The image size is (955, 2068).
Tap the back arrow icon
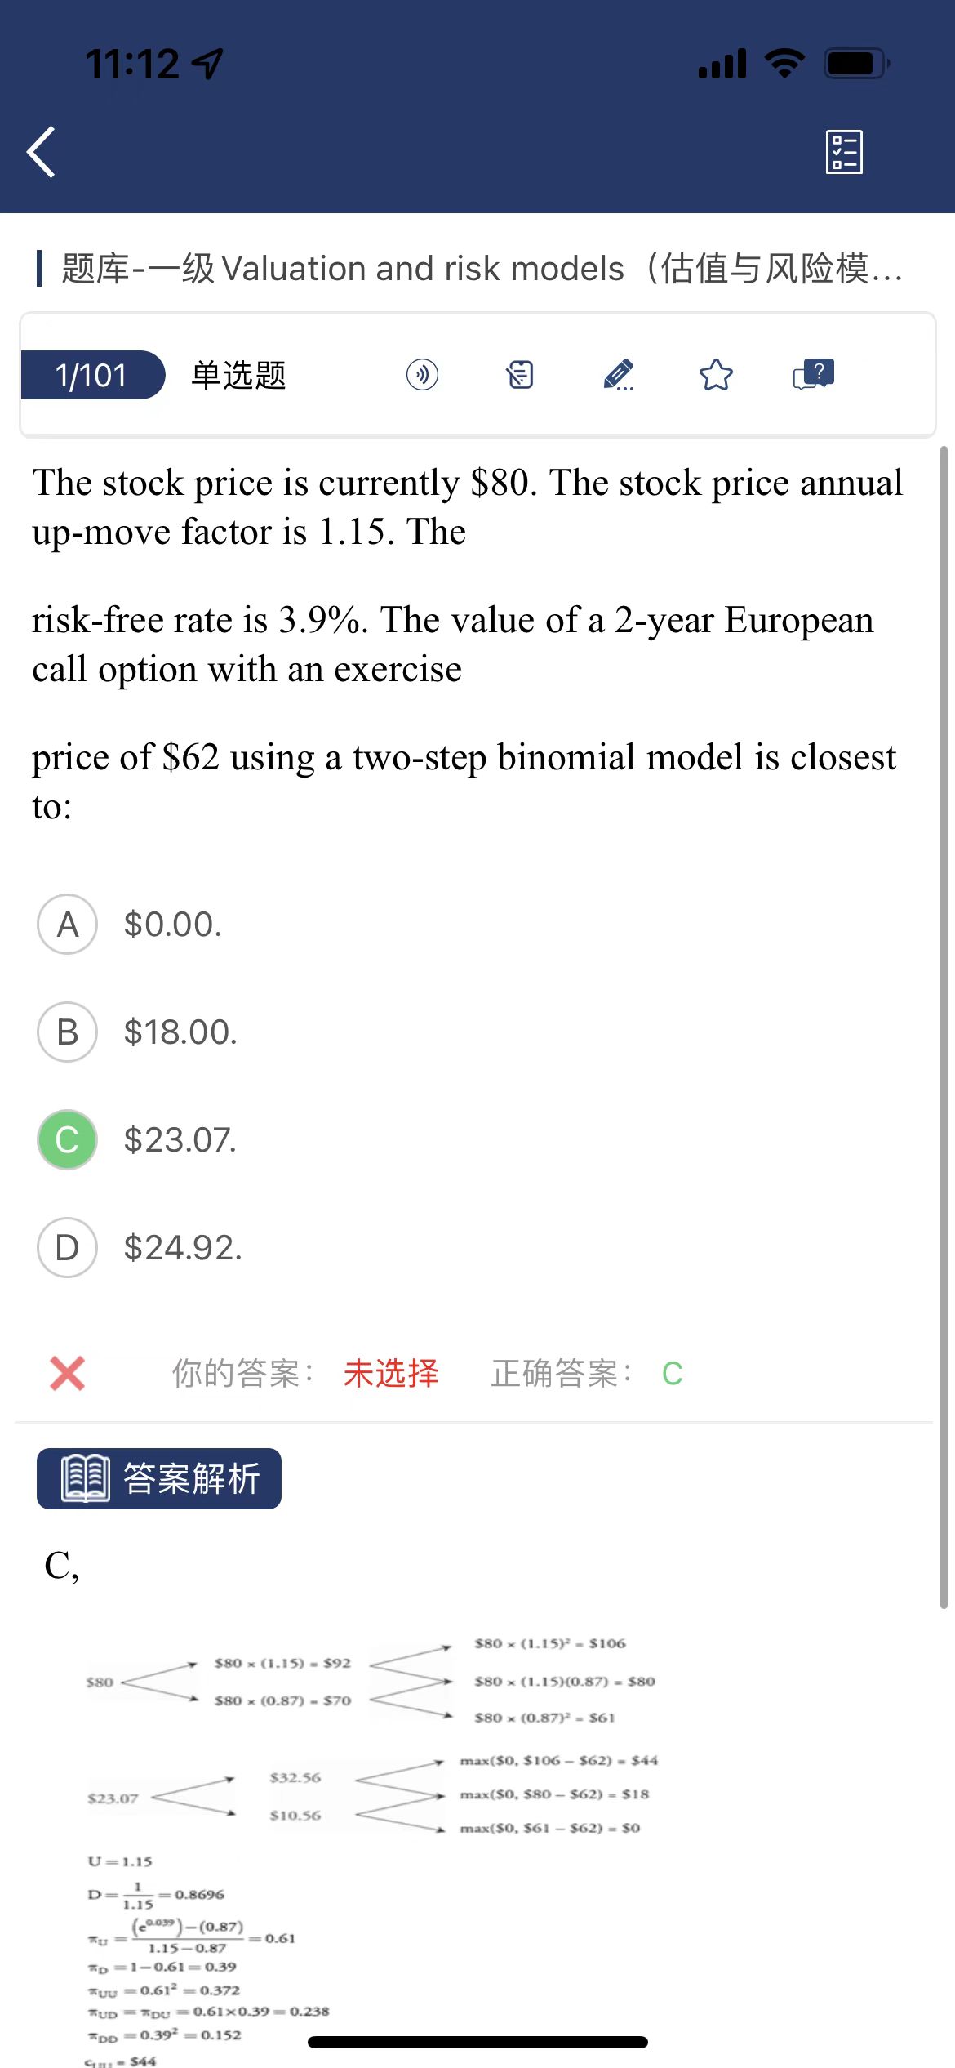click(42, 152)
